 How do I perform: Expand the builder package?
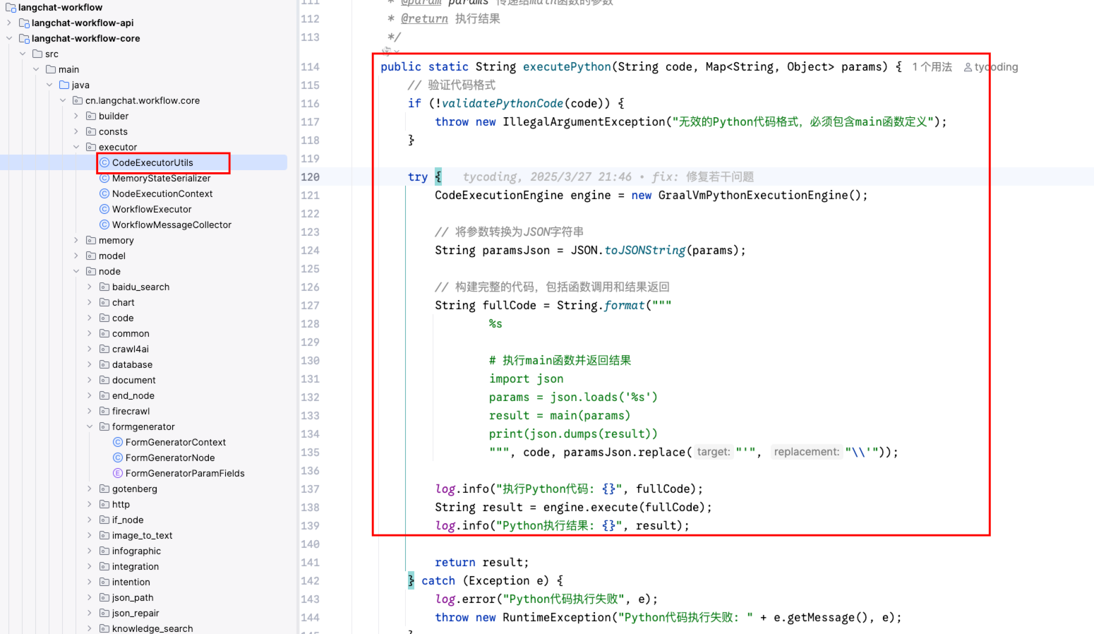76,116
